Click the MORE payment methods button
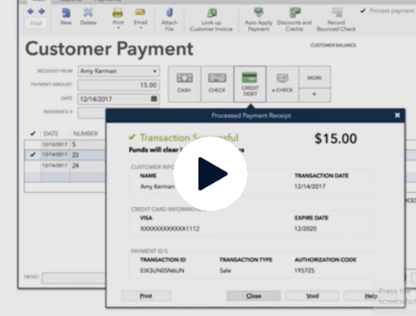This screenshot has width=416, height=316. 314,77
